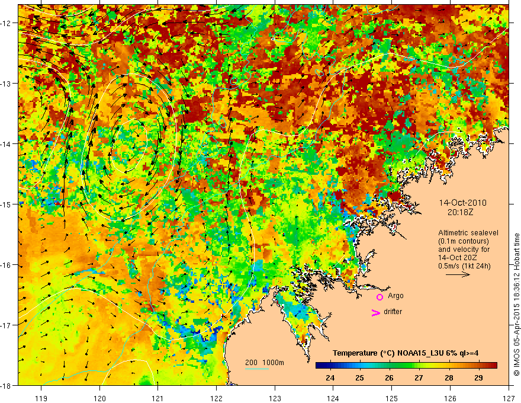This screenshot has height=403, width=521.
Task: Click the '0.5m/s (1kt 24h)' text
Action: [464, 266]
